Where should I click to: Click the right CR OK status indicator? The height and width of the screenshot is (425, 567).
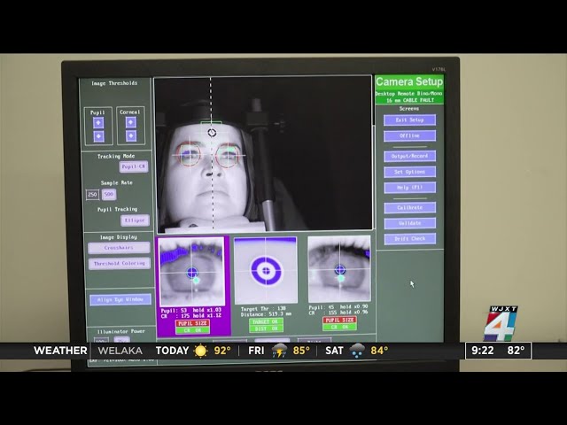coord(339,327)
